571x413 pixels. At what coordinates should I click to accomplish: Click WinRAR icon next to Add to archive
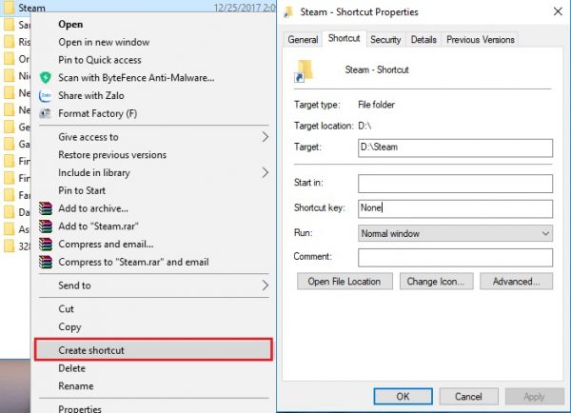46,208
